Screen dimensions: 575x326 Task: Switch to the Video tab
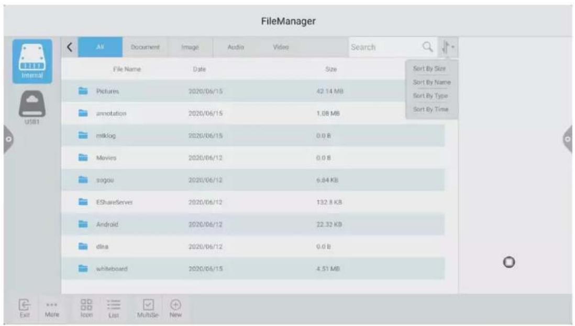coord(281,47)
